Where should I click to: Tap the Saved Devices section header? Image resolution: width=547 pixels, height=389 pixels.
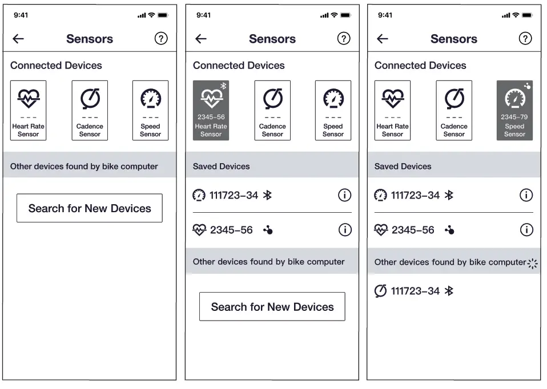click(222, 166)
